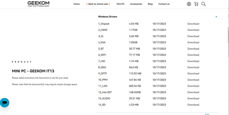The image size is (229, 115).
Task: Click the 6_WIFI file name
Action: click(x=102, y=55)
